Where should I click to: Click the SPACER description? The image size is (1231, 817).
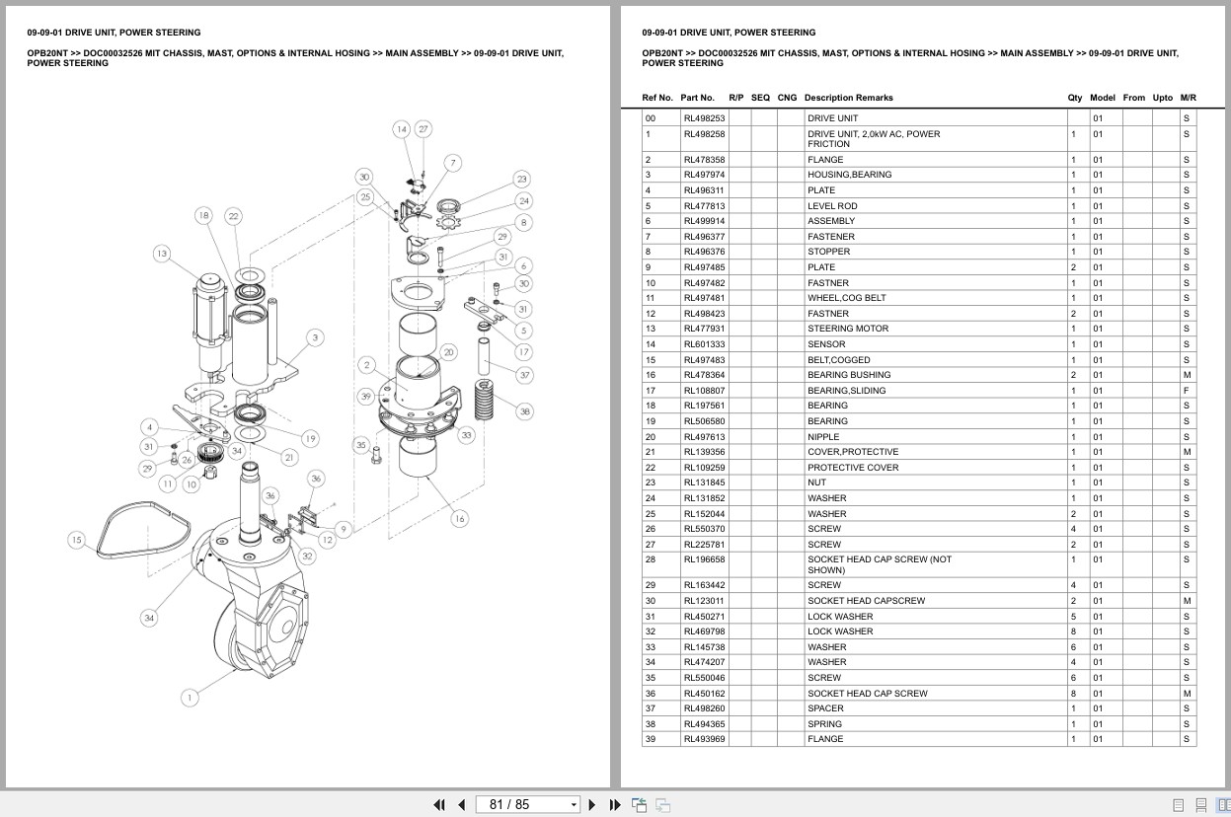[x=825, y=708]
